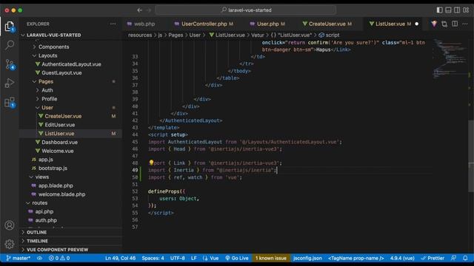Click Prettier in status bar
The image size is (474, 266).
coord(433,258)
